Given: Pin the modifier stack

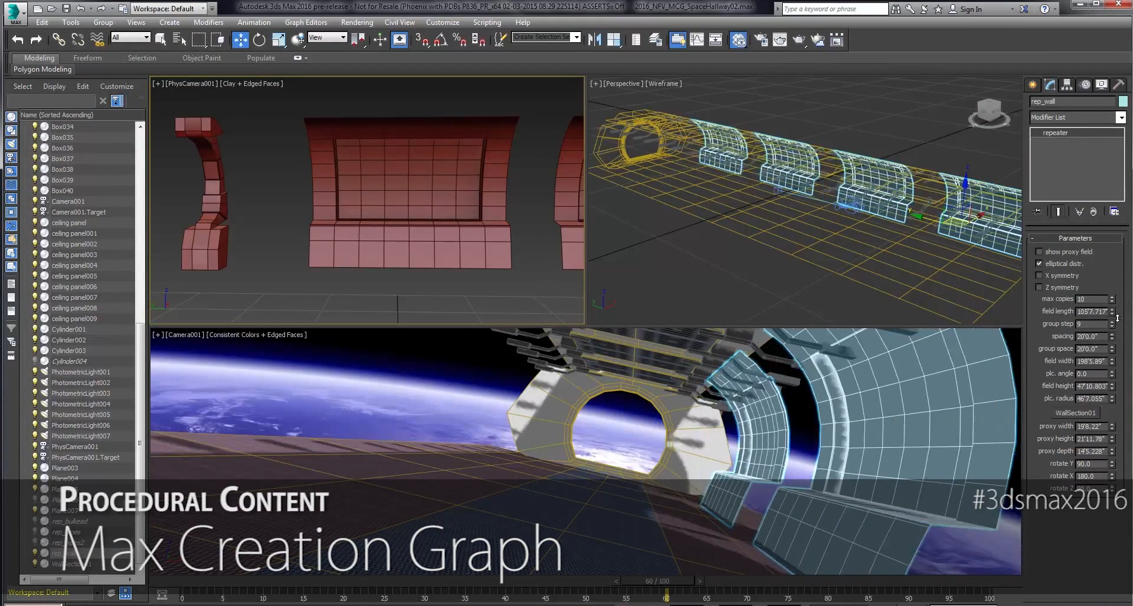Looking at the screenshot, I should (1038, 211).
